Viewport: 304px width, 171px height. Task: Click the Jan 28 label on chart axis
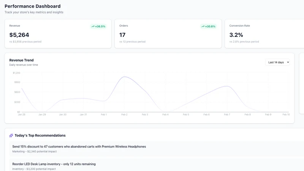22,115
